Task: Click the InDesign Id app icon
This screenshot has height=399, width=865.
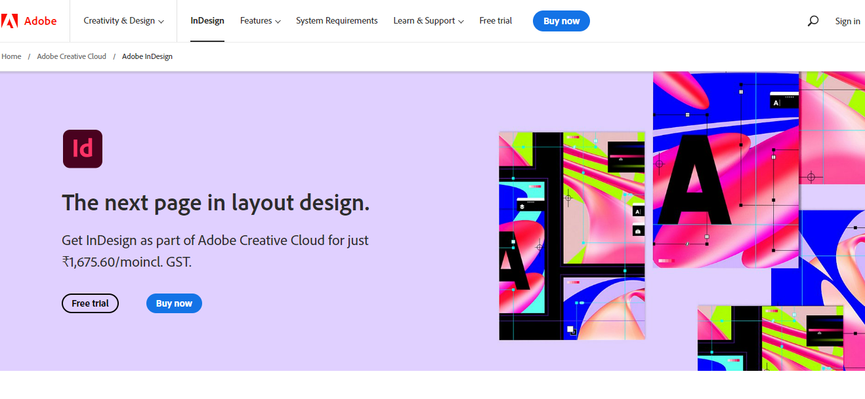Action: point(82,149)
